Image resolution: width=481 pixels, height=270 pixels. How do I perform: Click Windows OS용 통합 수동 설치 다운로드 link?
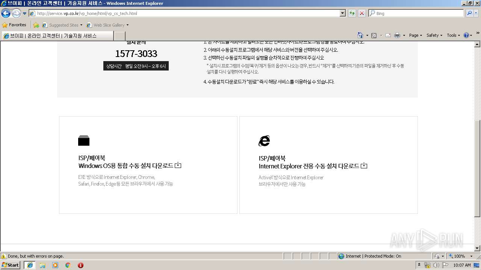click(x=130, y=166)
